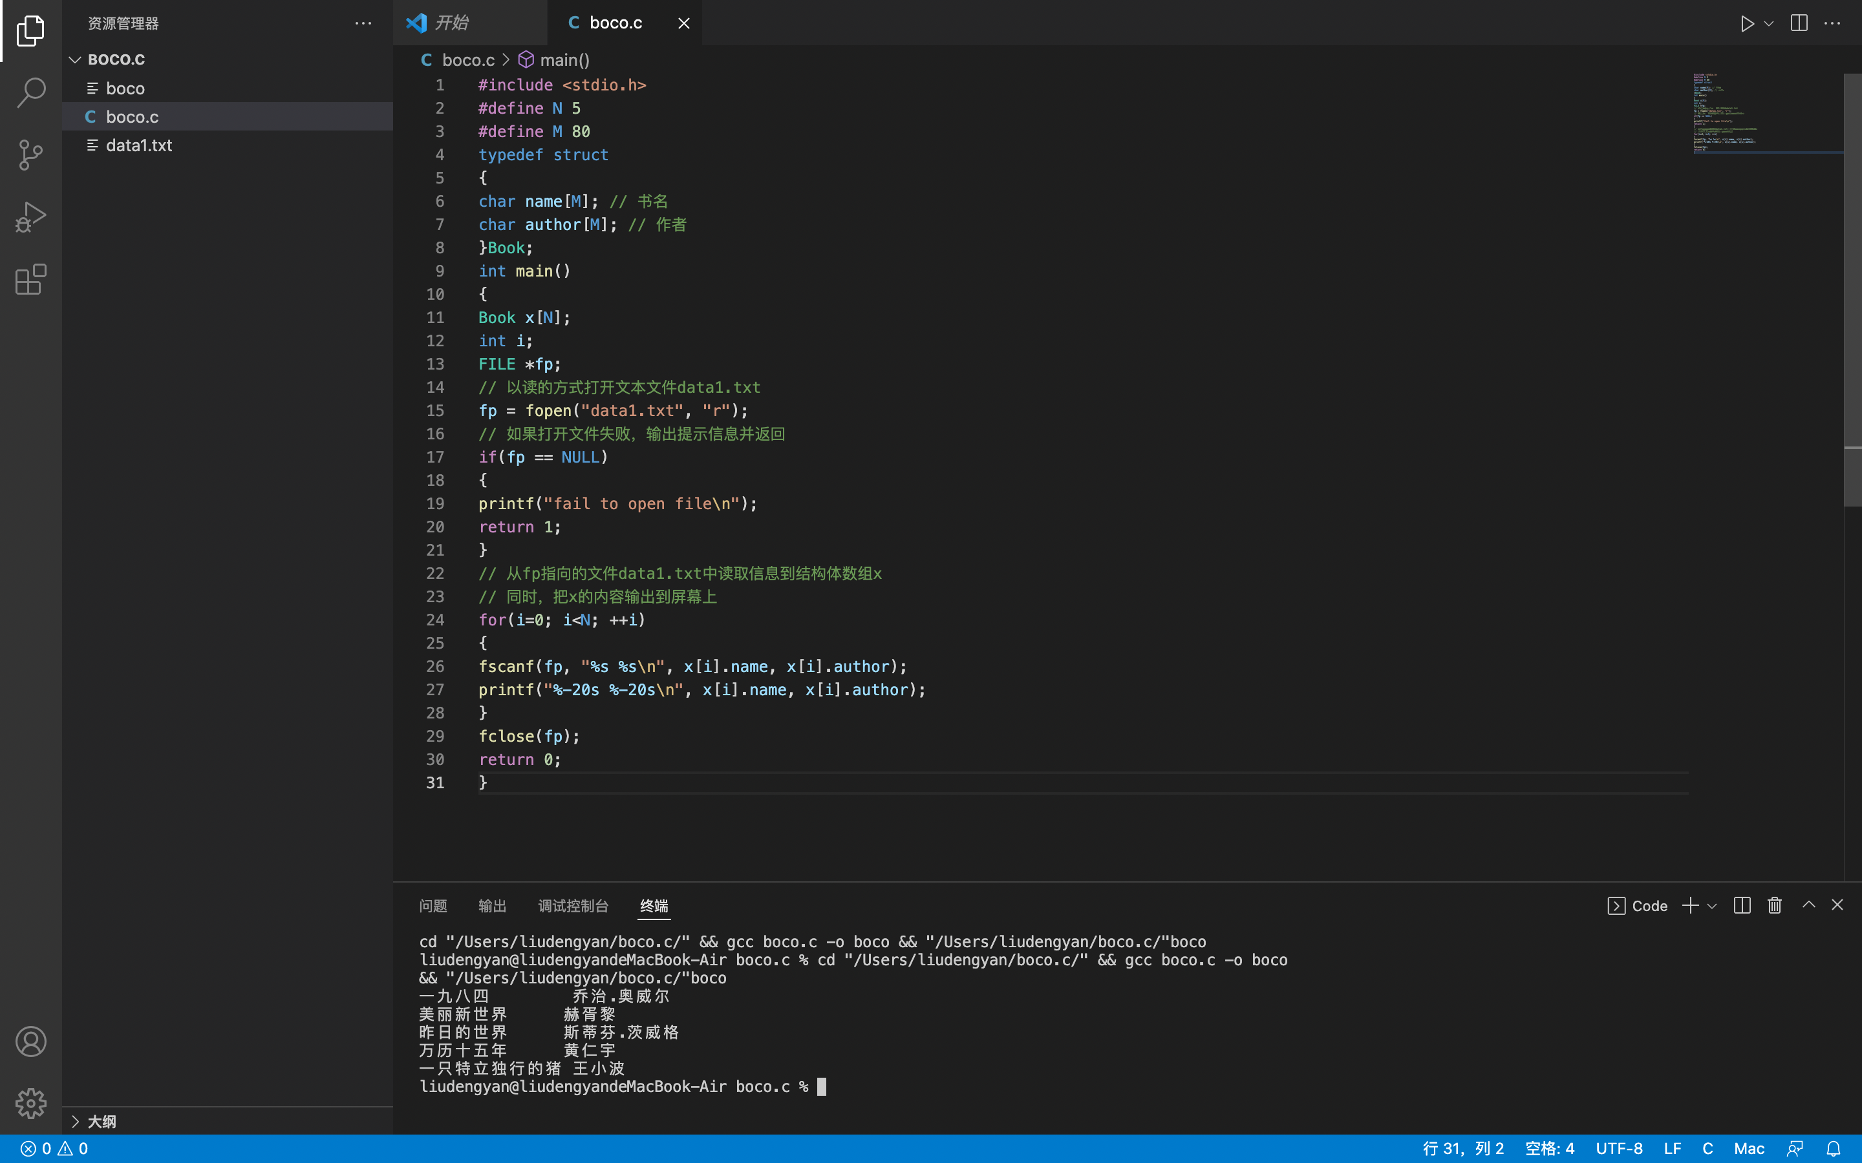Open the run button dropdown arrow
Image resolution: width=1862 pixels, height=1163 pixels.
pos(1769,23)
